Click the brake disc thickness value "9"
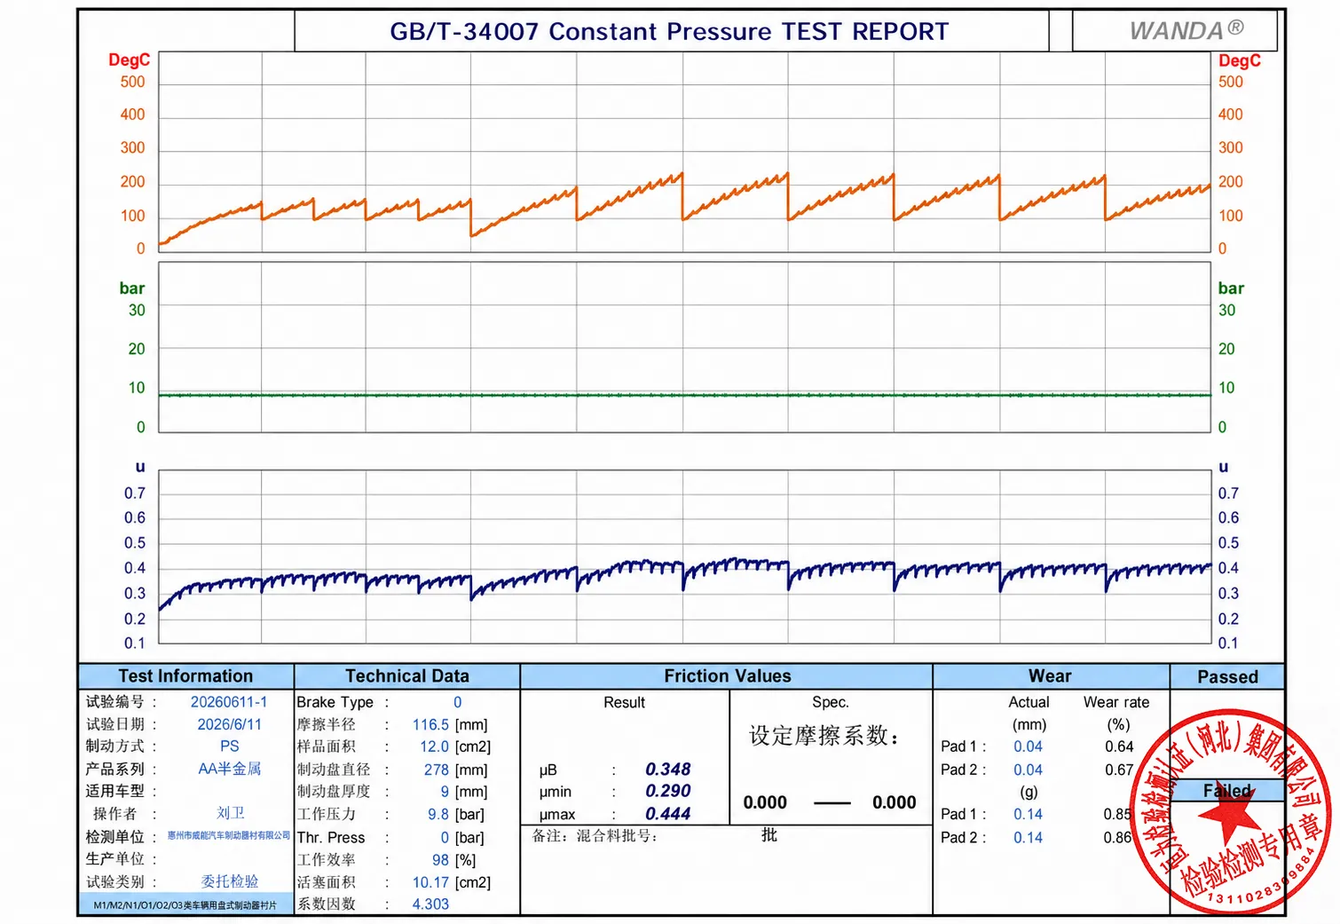This screenshot has height=924, width=1340. click(x=445, y=792)
